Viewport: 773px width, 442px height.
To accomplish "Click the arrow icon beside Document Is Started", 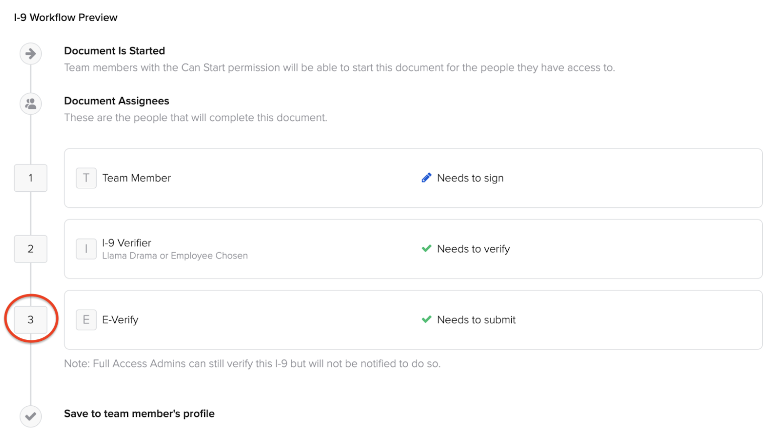I will [31, 54].
